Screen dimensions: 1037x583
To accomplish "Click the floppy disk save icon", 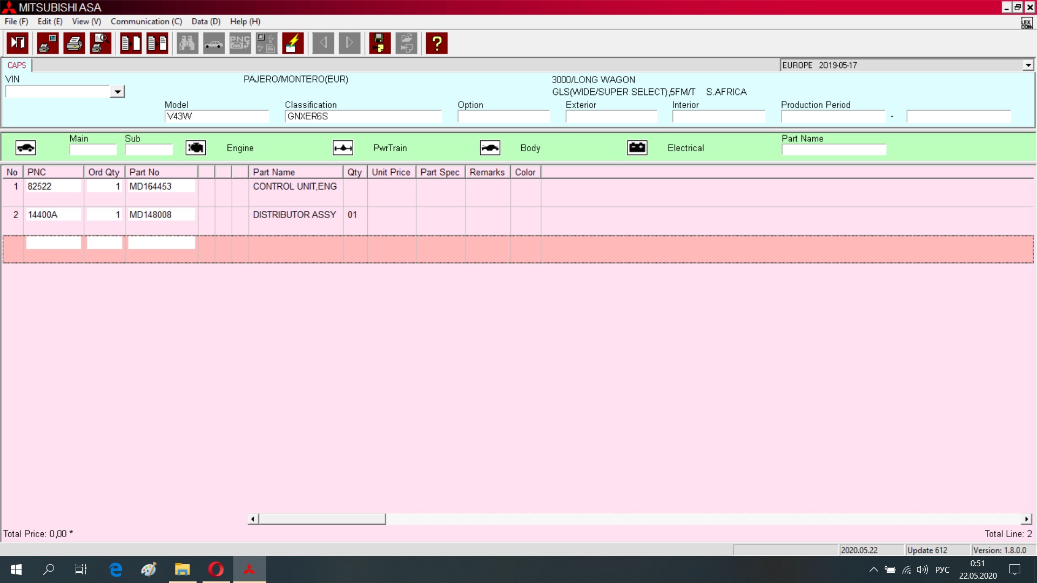I will click(x=380, y=43).
